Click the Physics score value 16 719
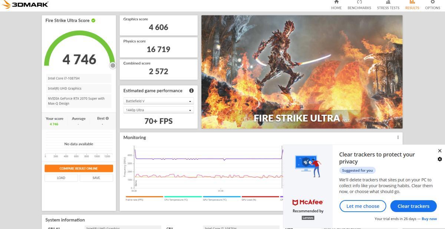 click(158, 50)
